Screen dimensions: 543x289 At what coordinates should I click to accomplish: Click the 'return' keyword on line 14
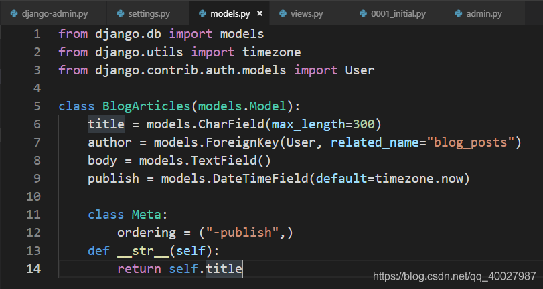[x=139, y=268]
